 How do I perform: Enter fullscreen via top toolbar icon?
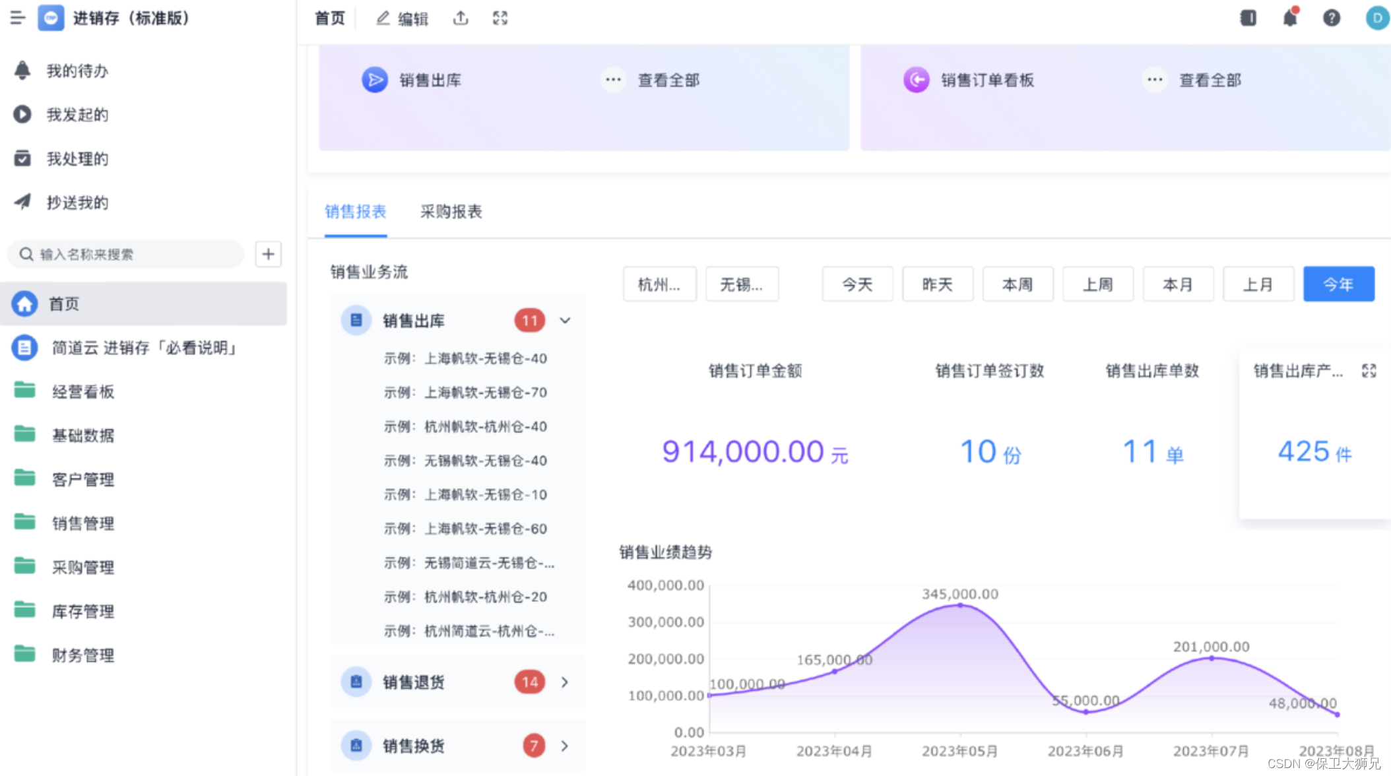[500, 18]
